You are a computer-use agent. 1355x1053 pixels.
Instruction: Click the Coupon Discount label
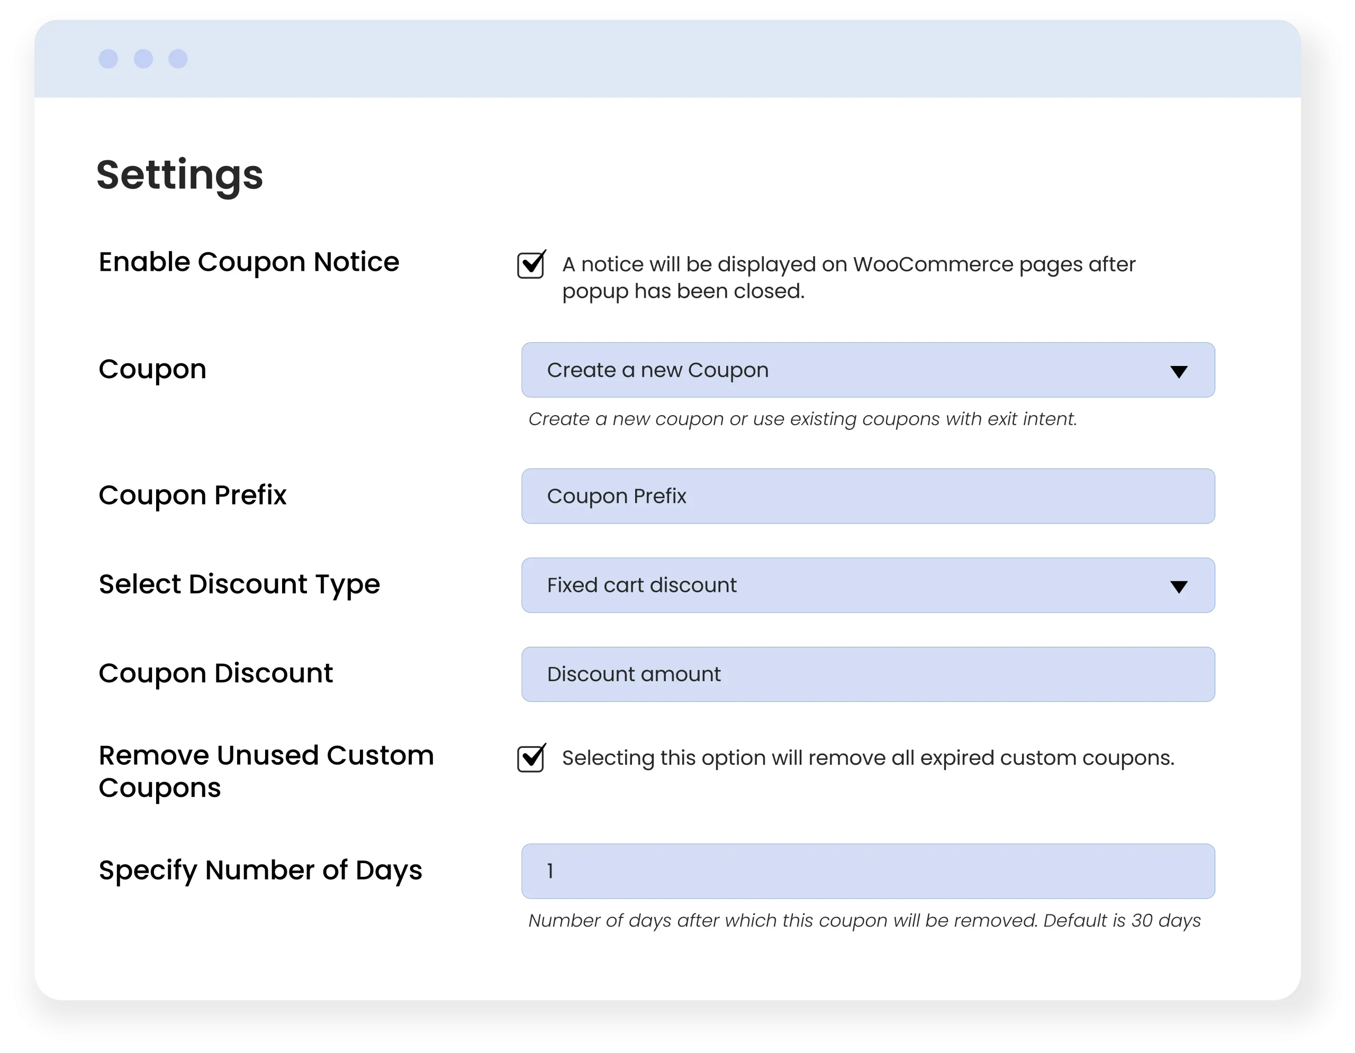point(215,674)
